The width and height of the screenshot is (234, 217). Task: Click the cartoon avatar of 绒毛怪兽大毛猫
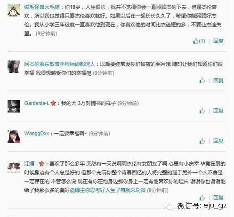(14, 10)
